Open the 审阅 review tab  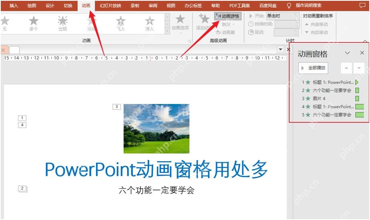click(x=153, y=6)
